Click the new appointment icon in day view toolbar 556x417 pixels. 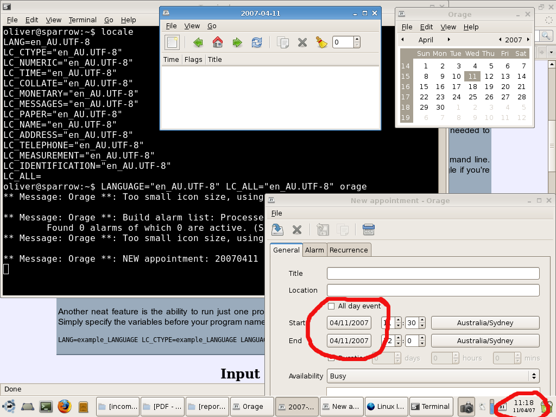click(172, 42)
